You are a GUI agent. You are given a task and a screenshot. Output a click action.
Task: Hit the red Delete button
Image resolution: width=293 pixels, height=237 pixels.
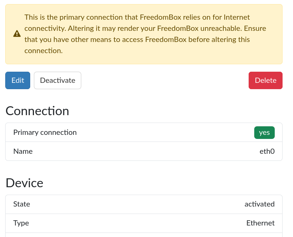[265, 80]
